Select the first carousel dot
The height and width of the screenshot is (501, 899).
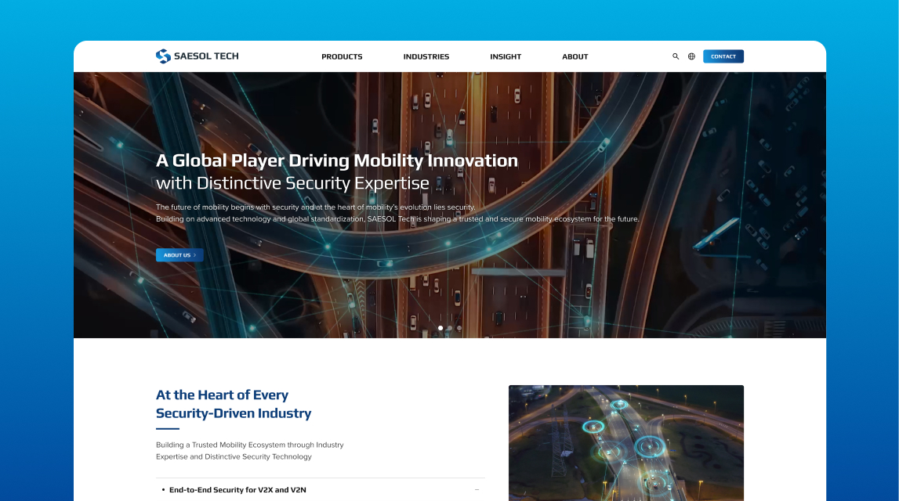440,328
